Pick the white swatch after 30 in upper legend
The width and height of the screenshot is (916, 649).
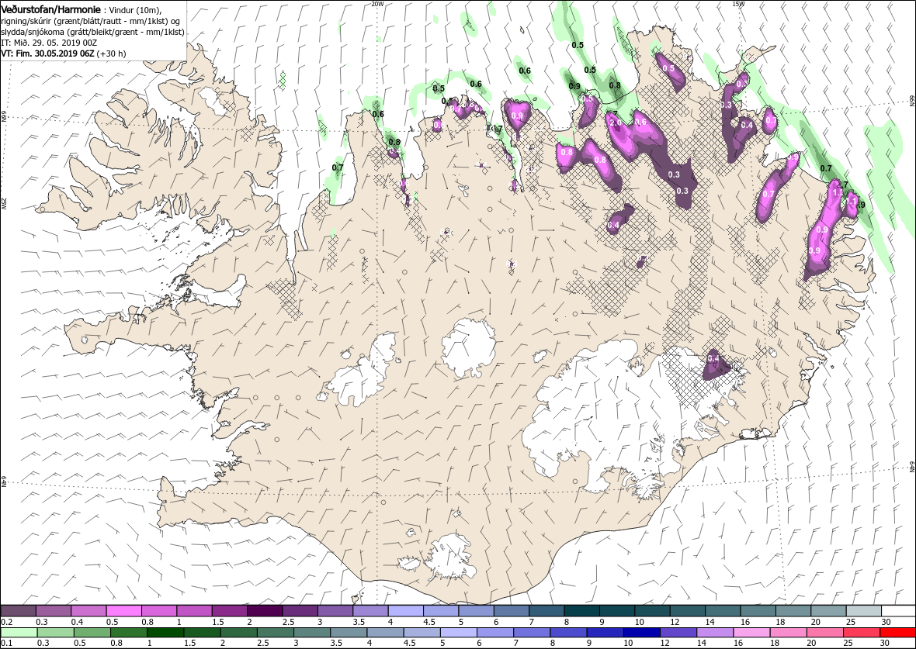[x=898, y=611]
